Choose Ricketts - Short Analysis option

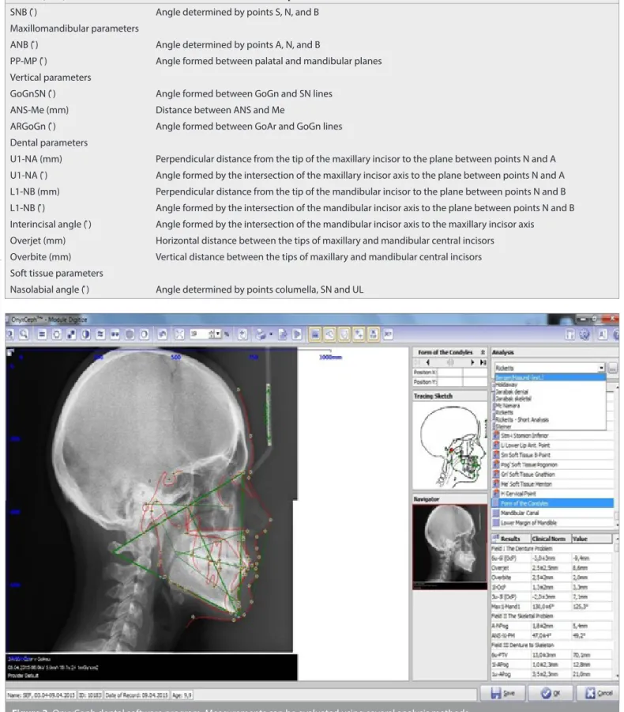tap(522, 419)
